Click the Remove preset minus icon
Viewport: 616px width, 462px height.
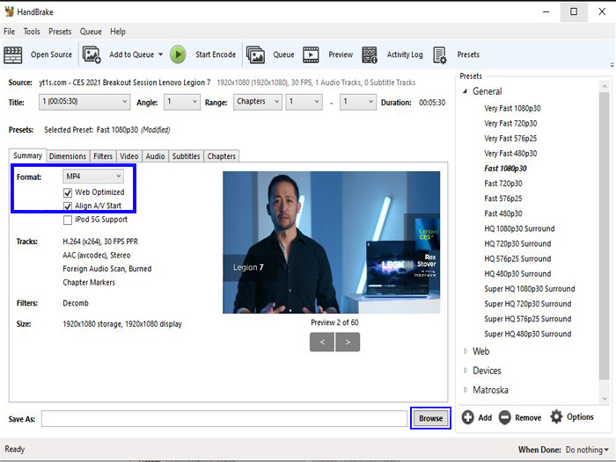505,417
